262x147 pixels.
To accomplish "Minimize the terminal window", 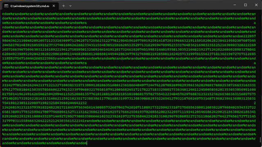I will [235, 5].
